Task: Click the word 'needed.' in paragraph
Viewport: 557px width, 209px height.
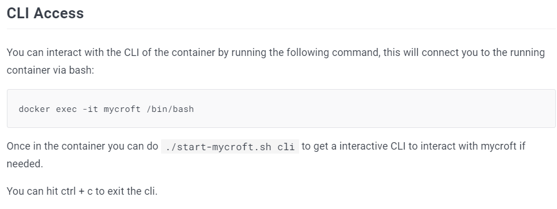Action: point(25,164)
